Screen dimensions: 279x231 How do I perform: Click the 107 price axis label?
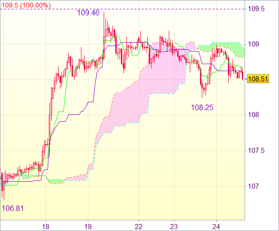[253, 186]
